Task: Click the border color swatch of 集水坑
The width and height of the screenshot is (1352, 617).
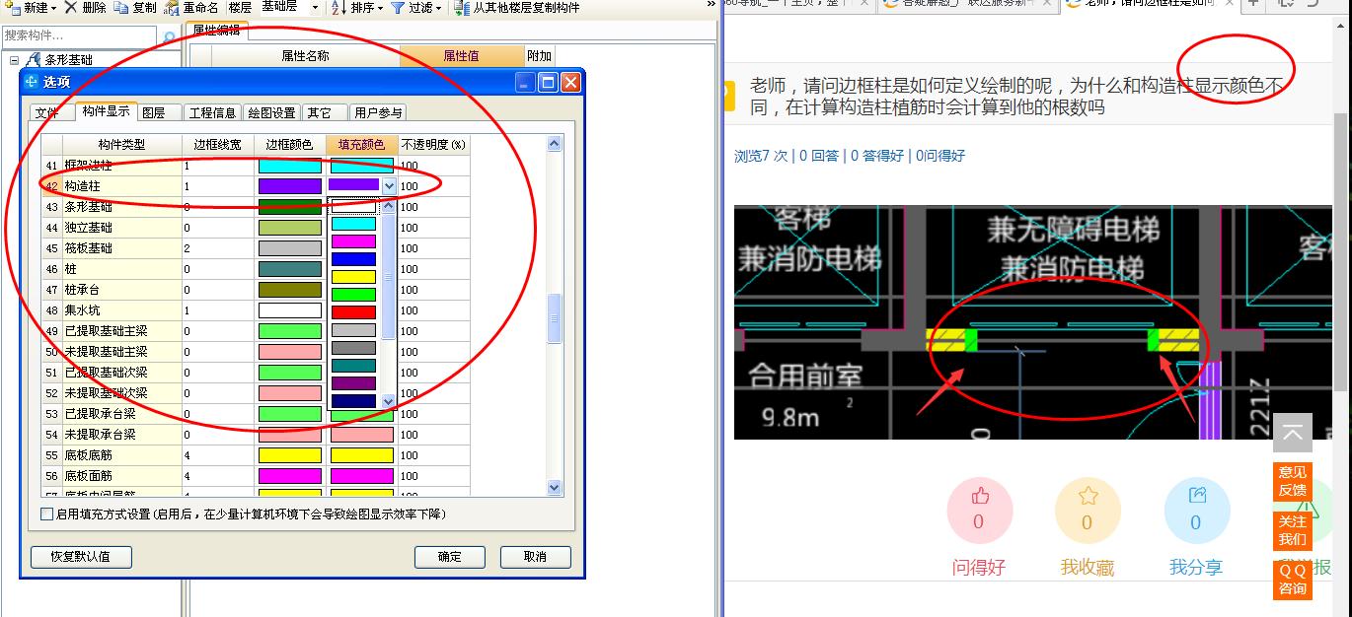Action: tap(290, 310)
